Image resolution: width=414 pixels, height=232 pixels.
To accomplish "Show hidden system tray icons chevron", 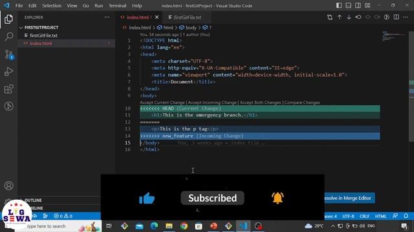I will click(333, 226).
